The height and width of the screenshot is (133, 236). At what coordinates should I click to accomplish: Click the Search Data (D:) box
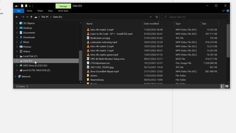195,17
